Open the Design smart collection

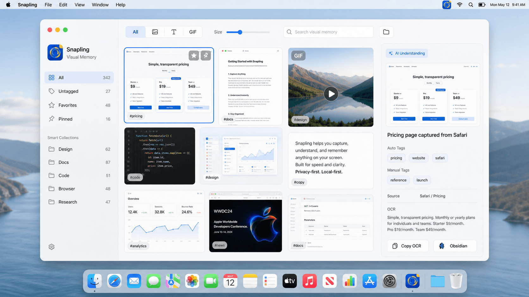pos(79,149)
